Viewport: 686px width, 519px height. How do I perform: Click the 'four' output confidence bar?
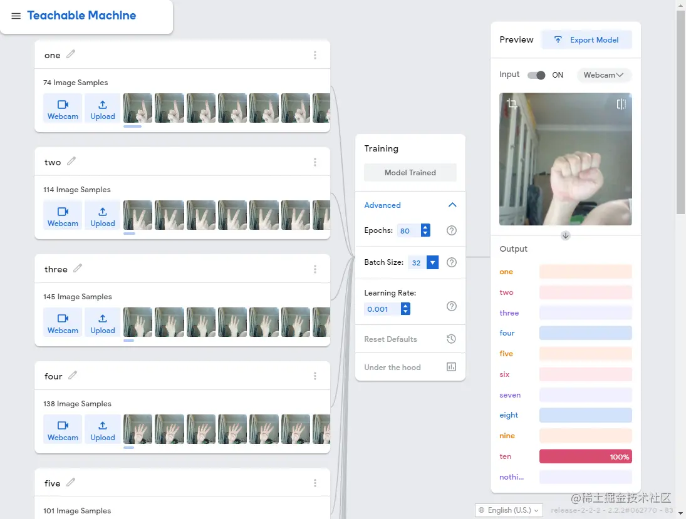pyautogui.click(x=585, y=333)
